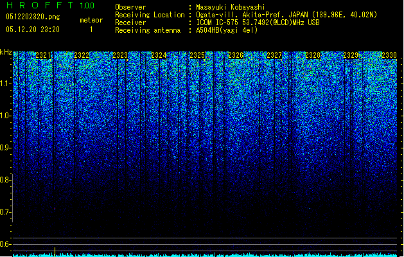Click the 2329 time marker
Screen dimensions: 404x257
coord(351,55)
